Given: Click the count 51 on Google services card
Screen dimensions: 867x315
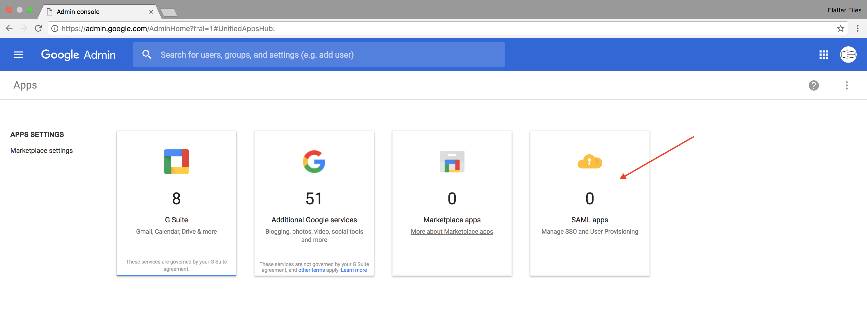Looking at the screenshot, I should coord(314,198).
